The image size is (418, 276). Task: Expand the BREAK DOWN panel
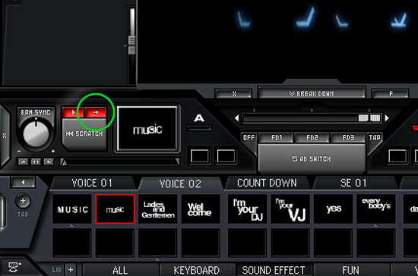(x=312, y=93)
